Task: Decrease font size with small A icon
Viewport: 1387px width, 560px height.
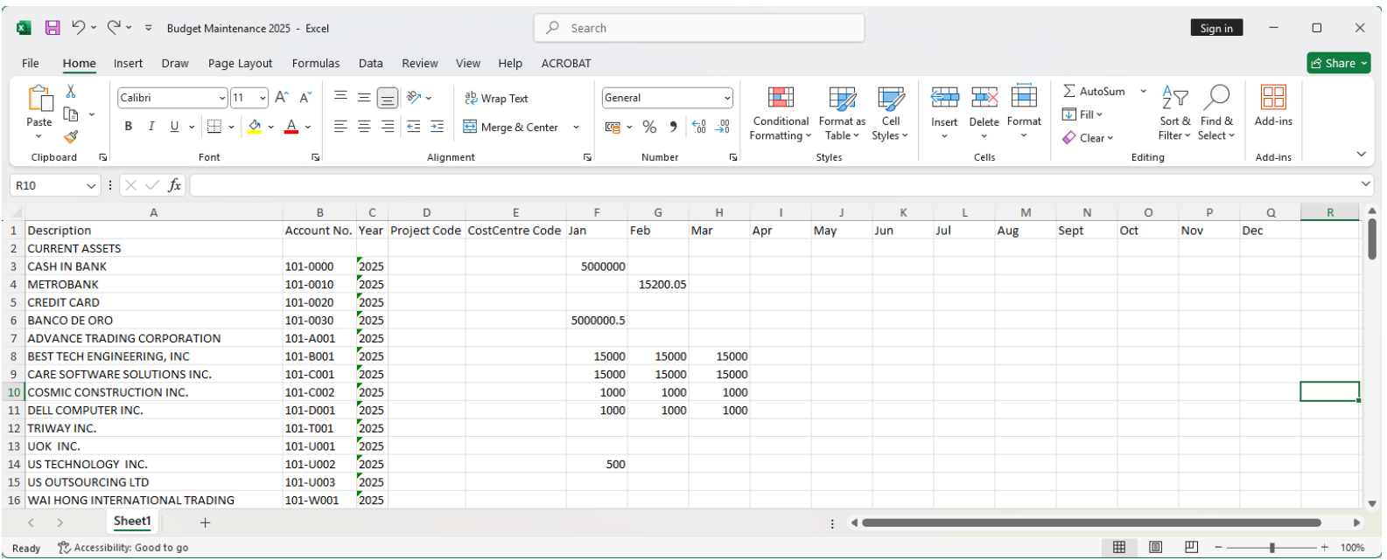Action: click(305, 98)
